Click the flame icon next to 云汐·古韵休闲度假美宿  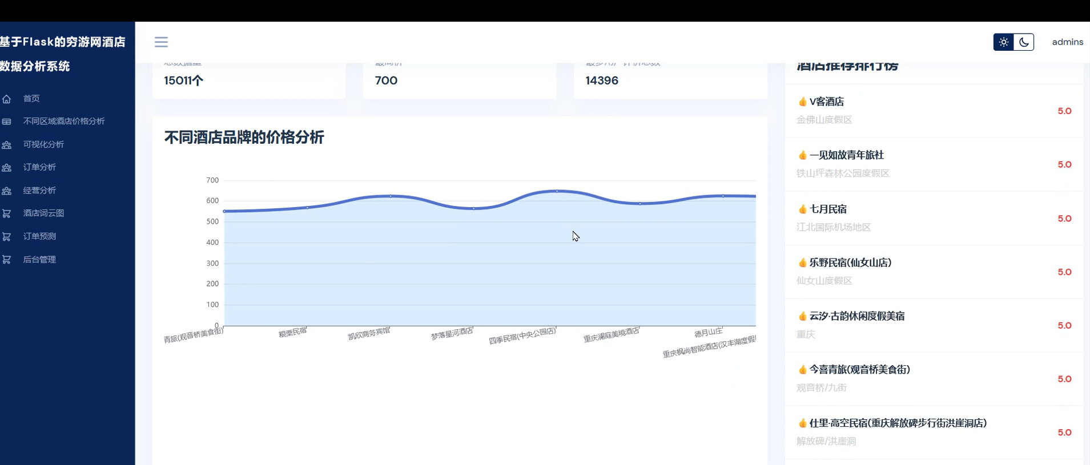(802, 316)
